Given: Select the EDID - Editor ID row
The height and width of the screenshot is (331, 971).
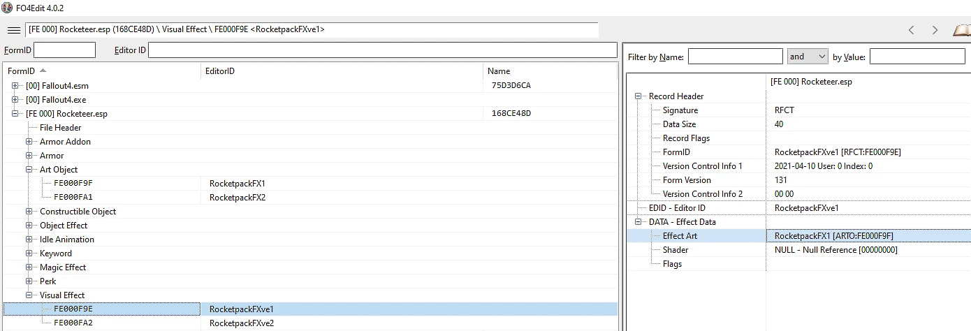Looking at the screenshot, I should coord(798,208).
